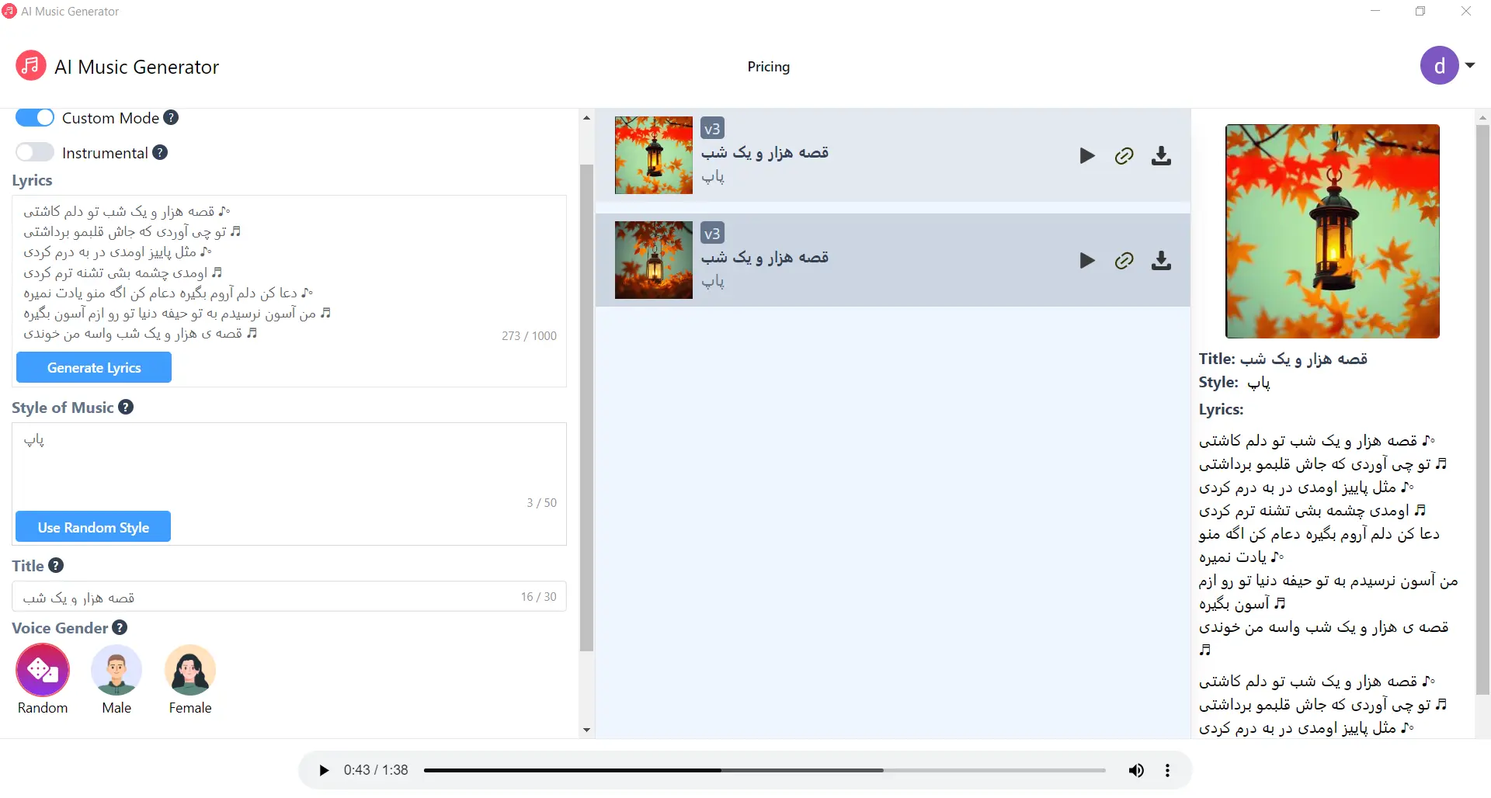Click the Title input field
Viewport: 1491px width, 798px height.
(x=289, y=597)
